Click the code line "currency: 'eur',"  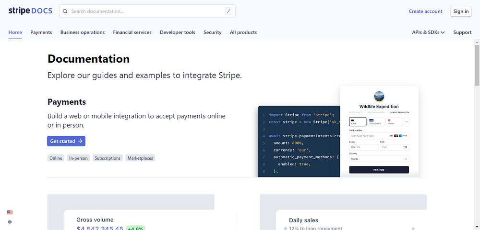tap(292, 150)
